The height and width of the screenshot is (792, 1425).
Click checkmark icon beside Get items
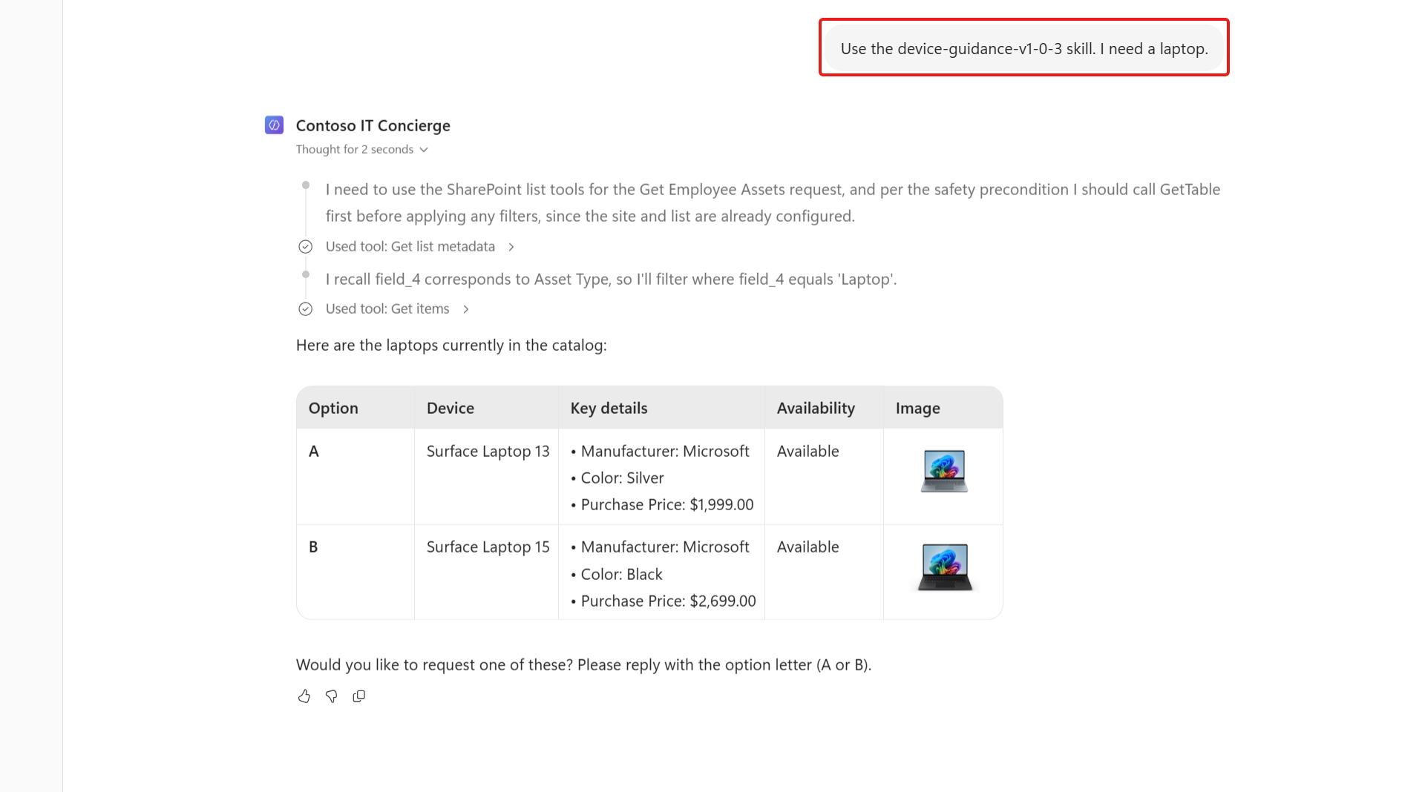coord(305,309)
